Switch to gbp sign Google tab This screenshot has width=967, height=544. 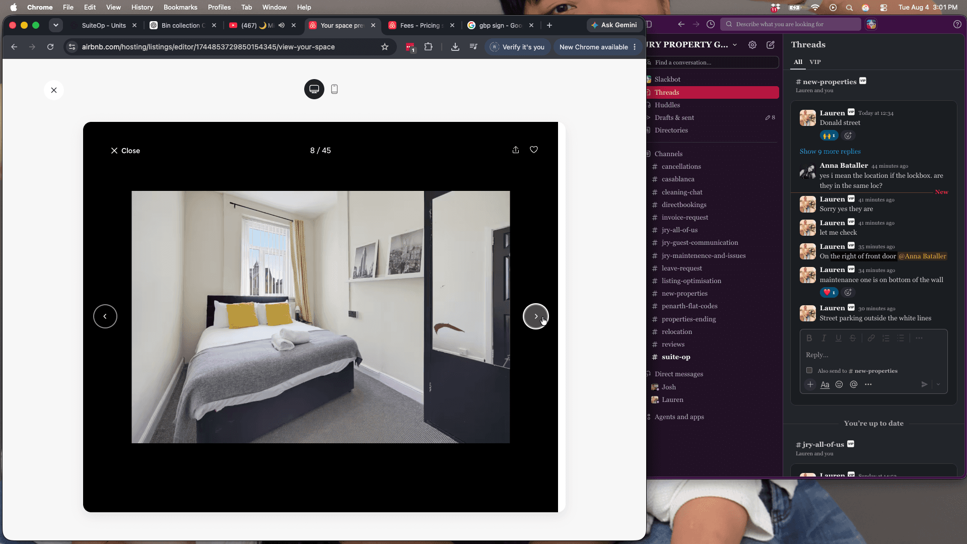500,25
